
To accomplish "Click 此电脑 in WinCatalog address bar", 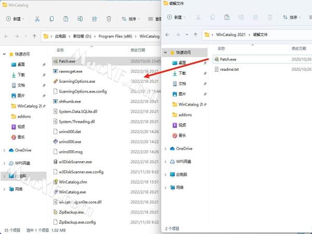I will 60,36.
